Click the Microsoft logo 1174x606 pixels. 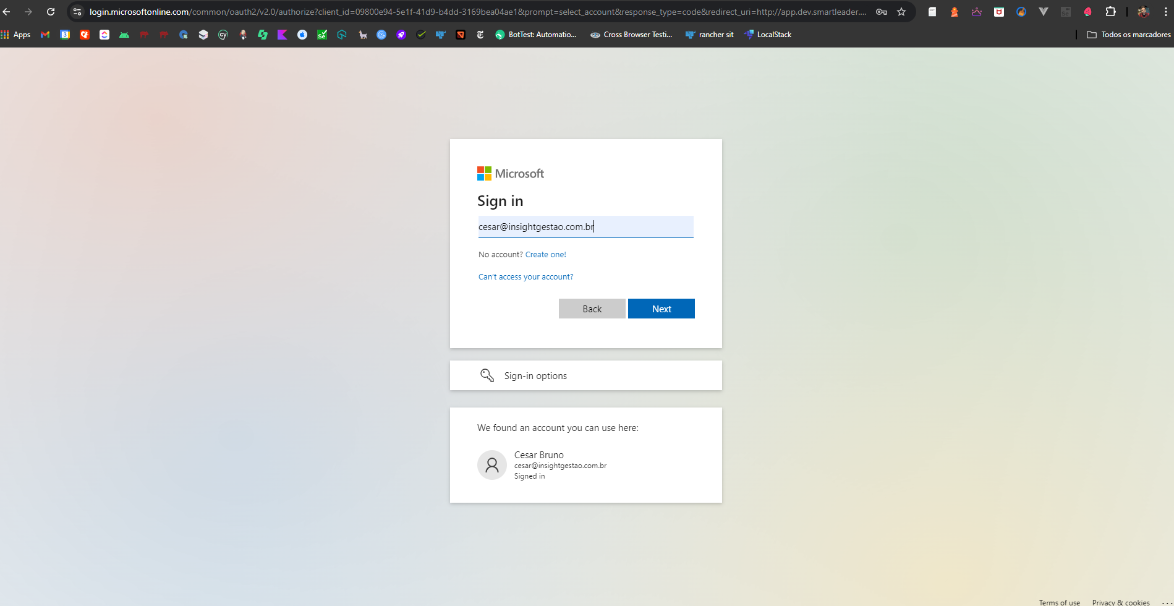[x=511, y=174]
